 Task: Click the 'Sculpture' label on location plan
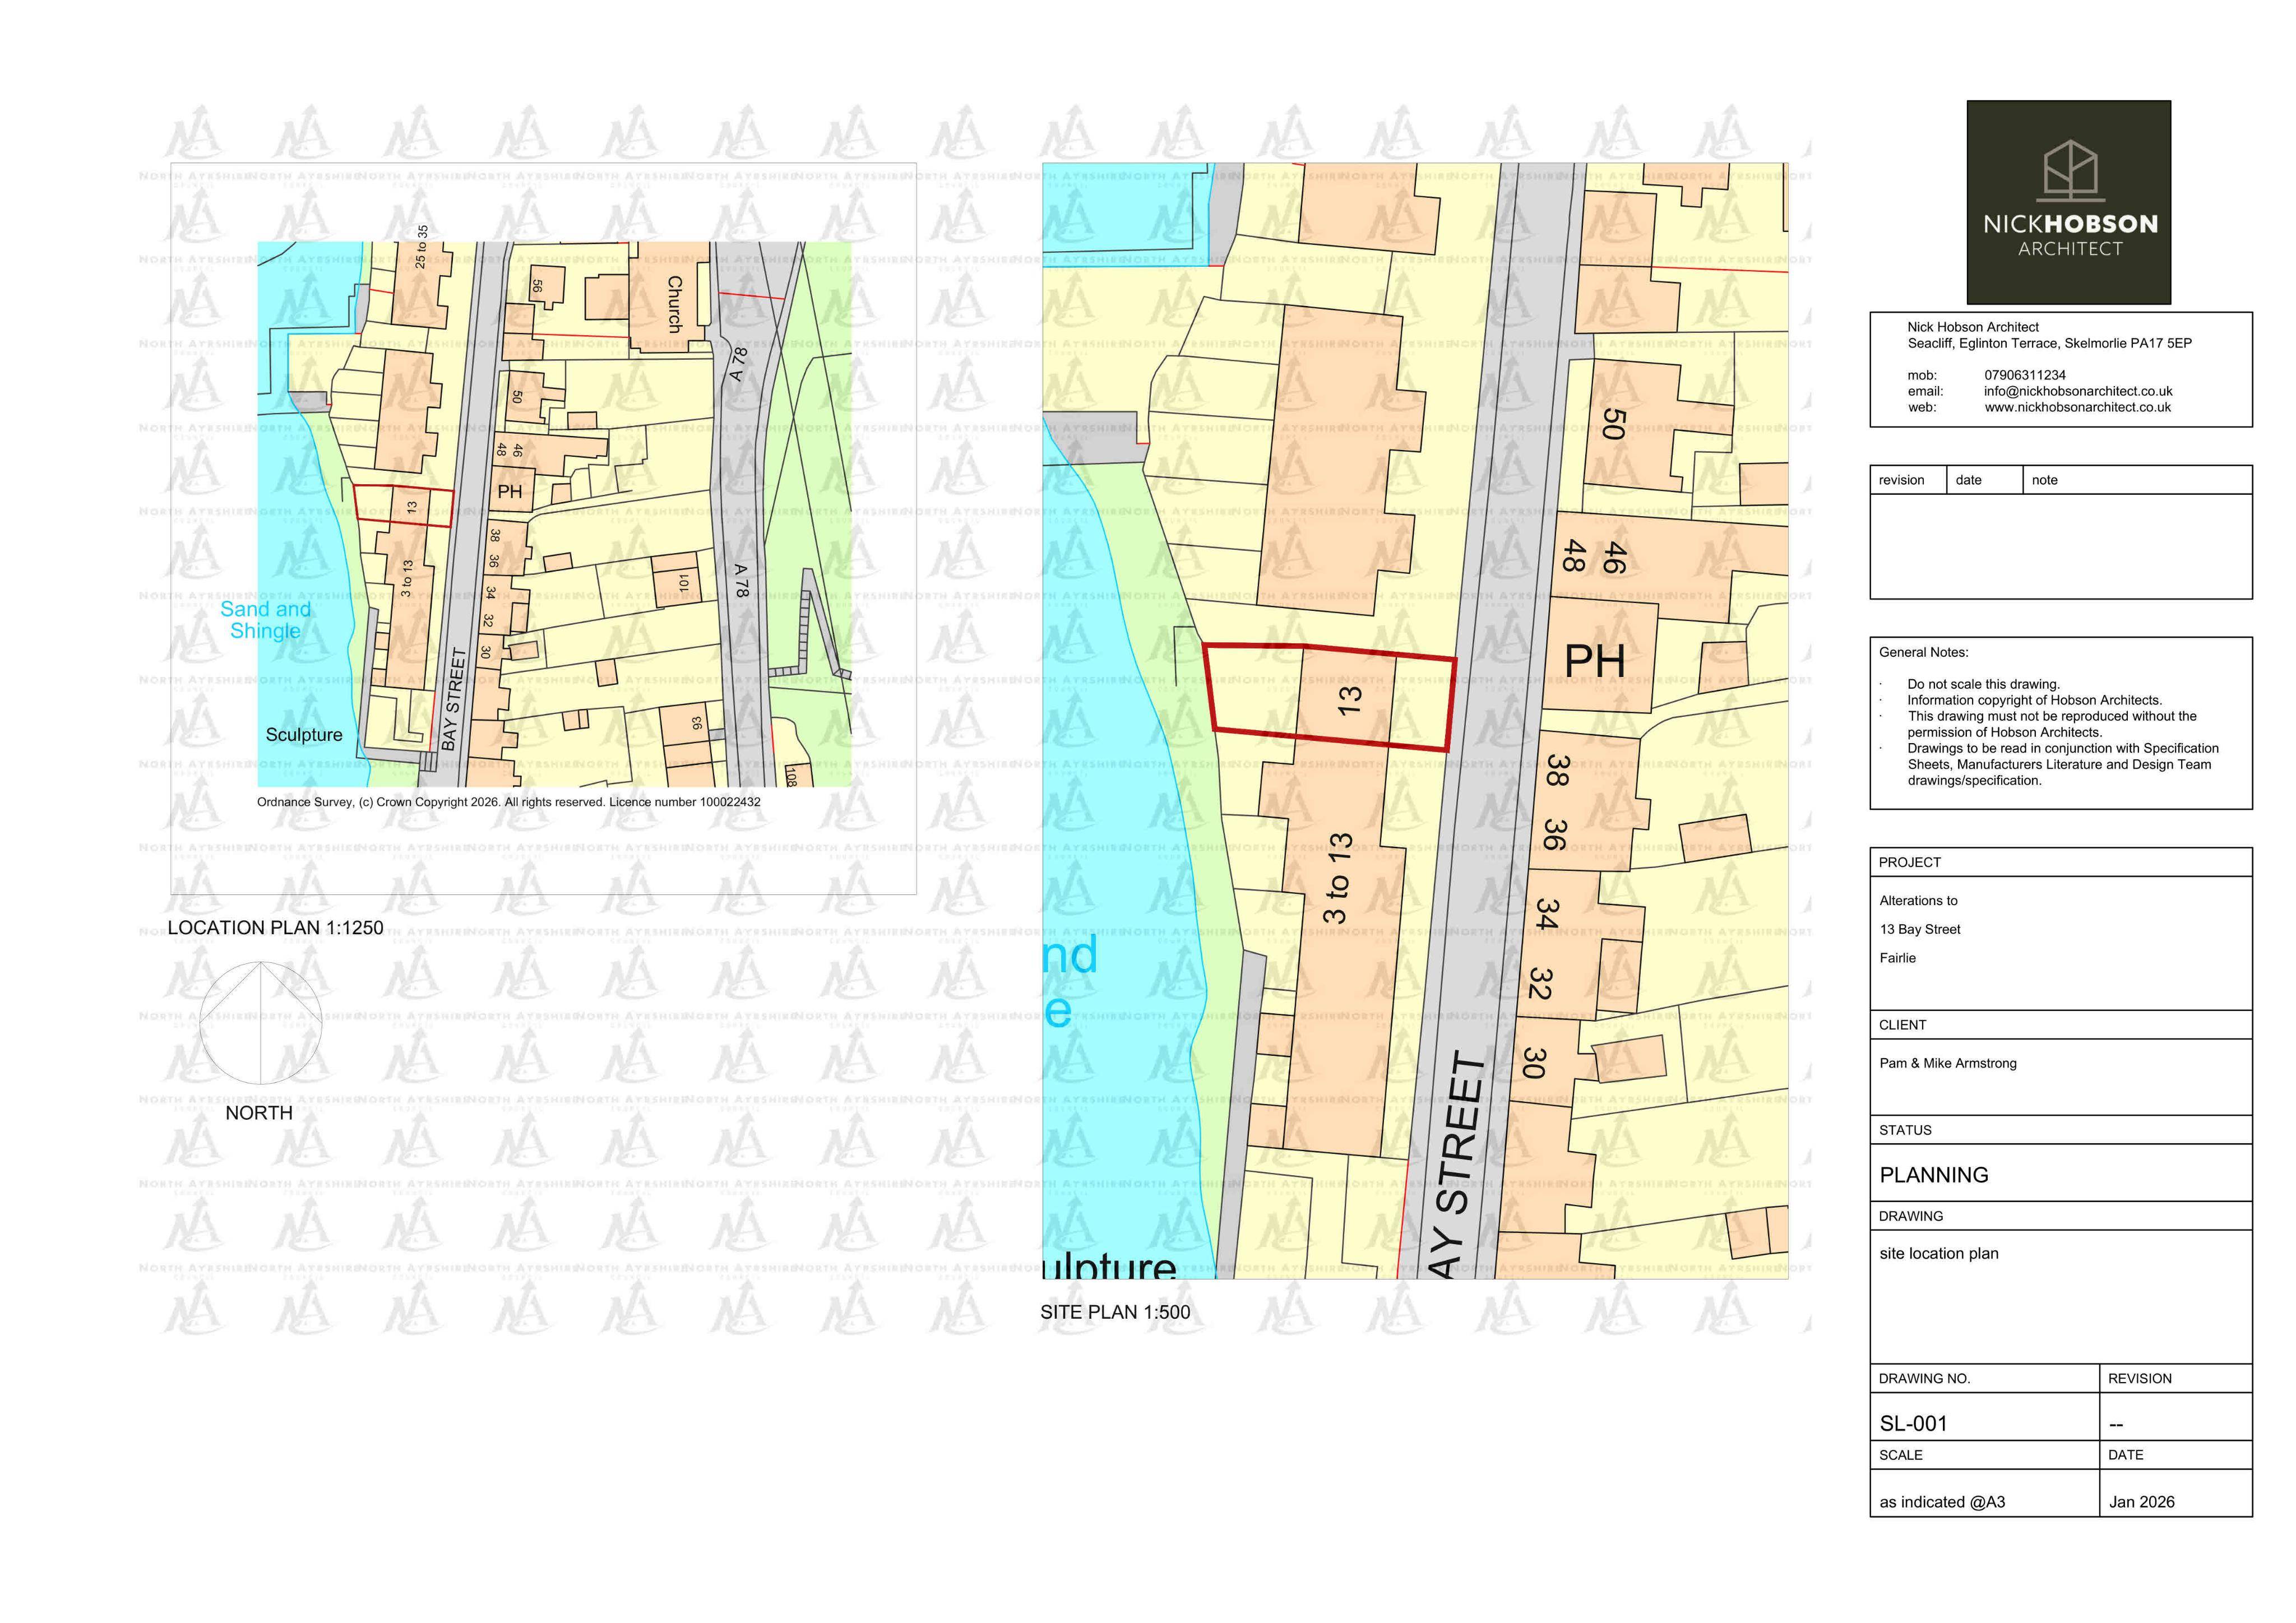tap(304, 735)
